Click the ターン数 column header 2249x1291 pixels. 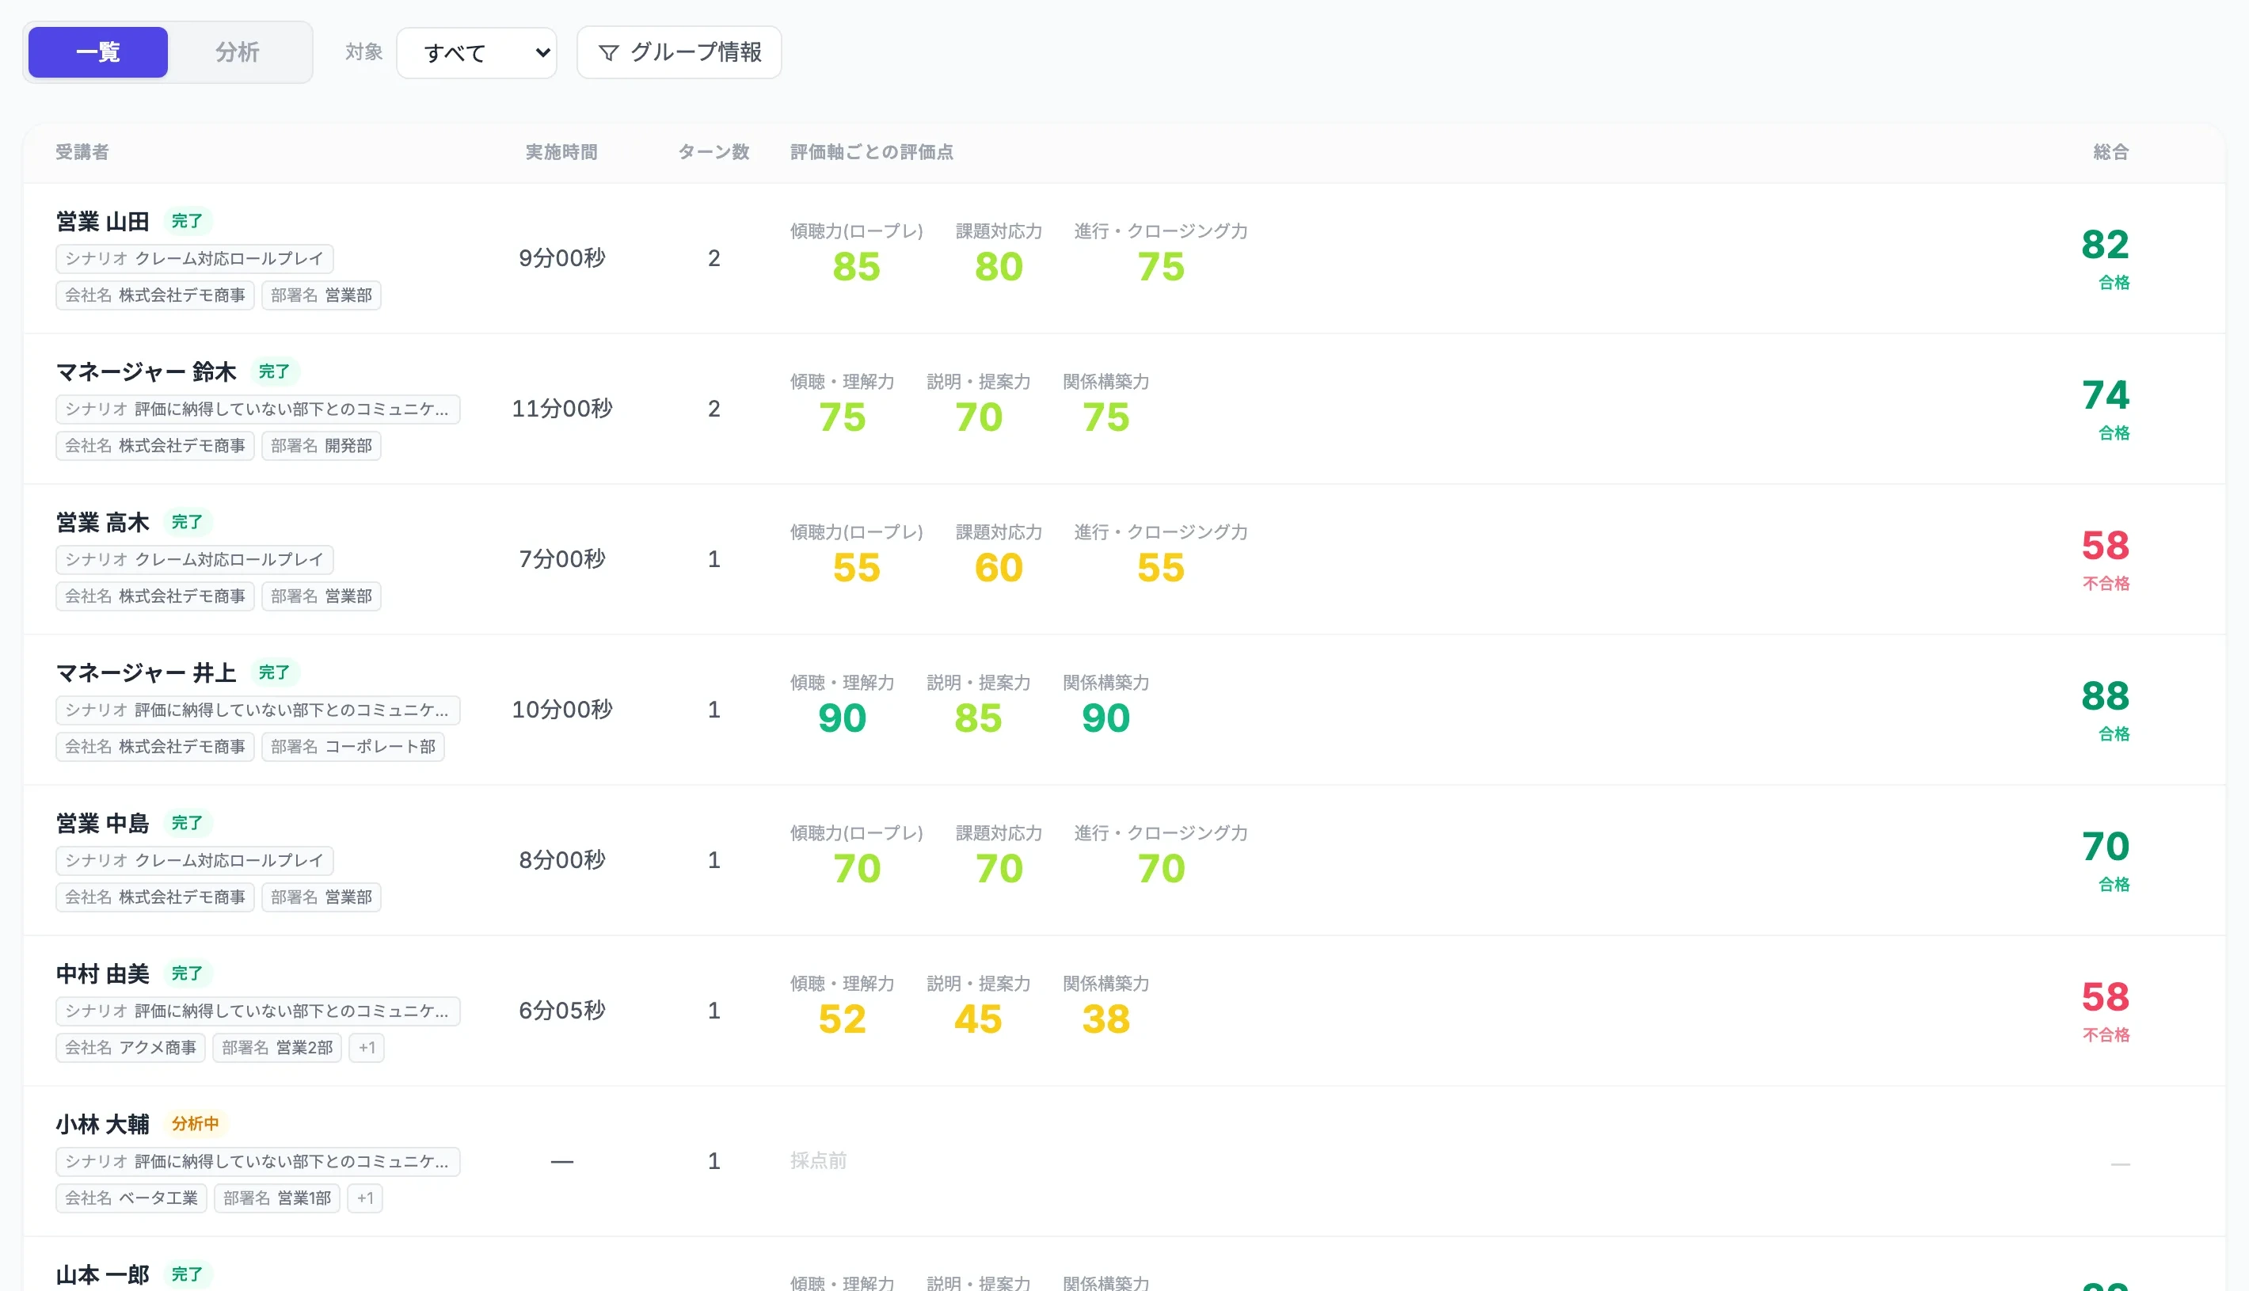714,153
